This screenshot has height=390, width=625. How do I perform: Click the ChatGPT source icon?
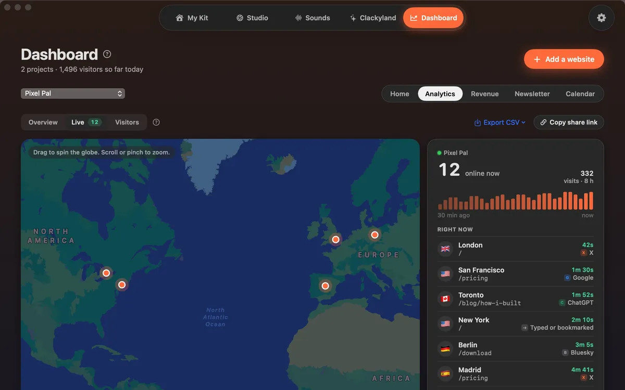(562, 303)
